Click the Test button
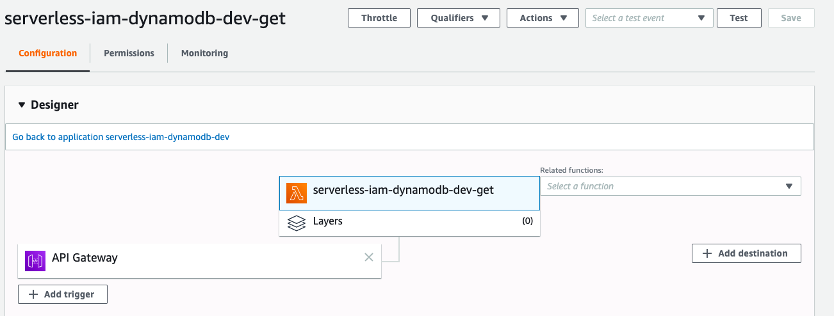Viewport: 834px width, 316px height. tap(739, 18)
